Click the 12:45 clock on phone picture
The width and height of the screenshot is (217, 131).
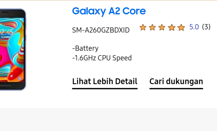(7, 32)
